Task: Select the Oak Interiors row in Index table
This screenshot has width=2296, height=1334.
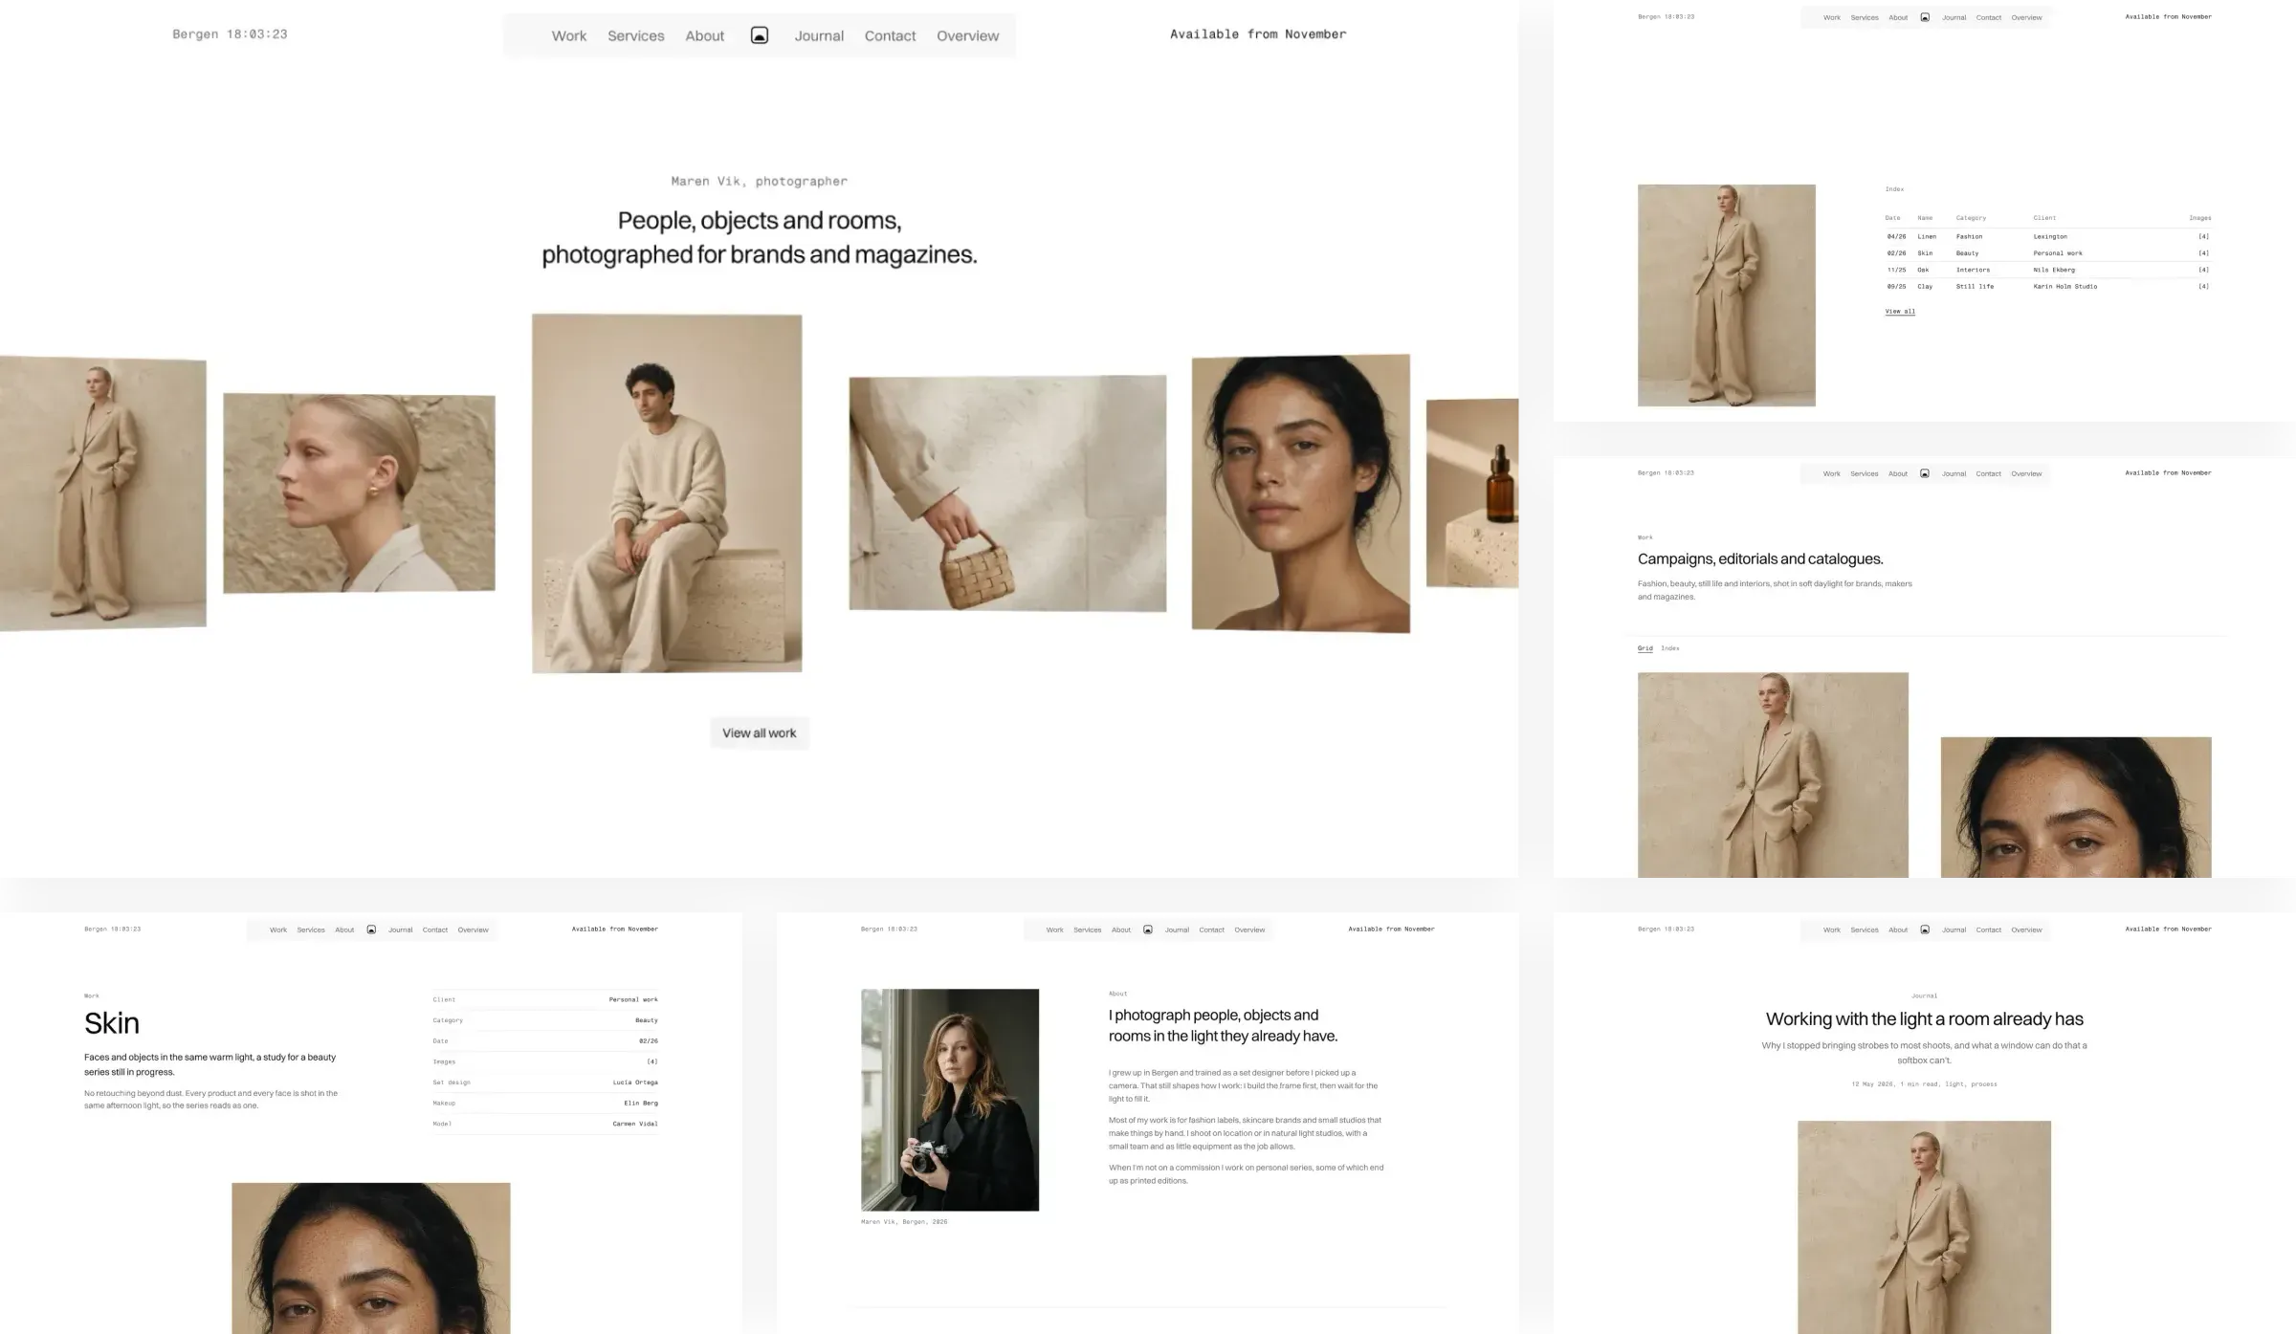Action: [x=2047, y=270]
